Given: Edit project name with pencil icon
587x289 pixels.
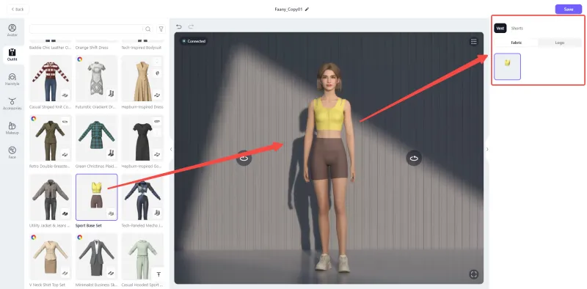Looking at the screenshot, I should point(307,10).
